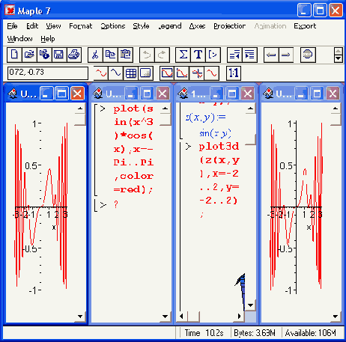
Task: Click scroll down arrow in leftmost plot window
Action: [x=80, y=317]
